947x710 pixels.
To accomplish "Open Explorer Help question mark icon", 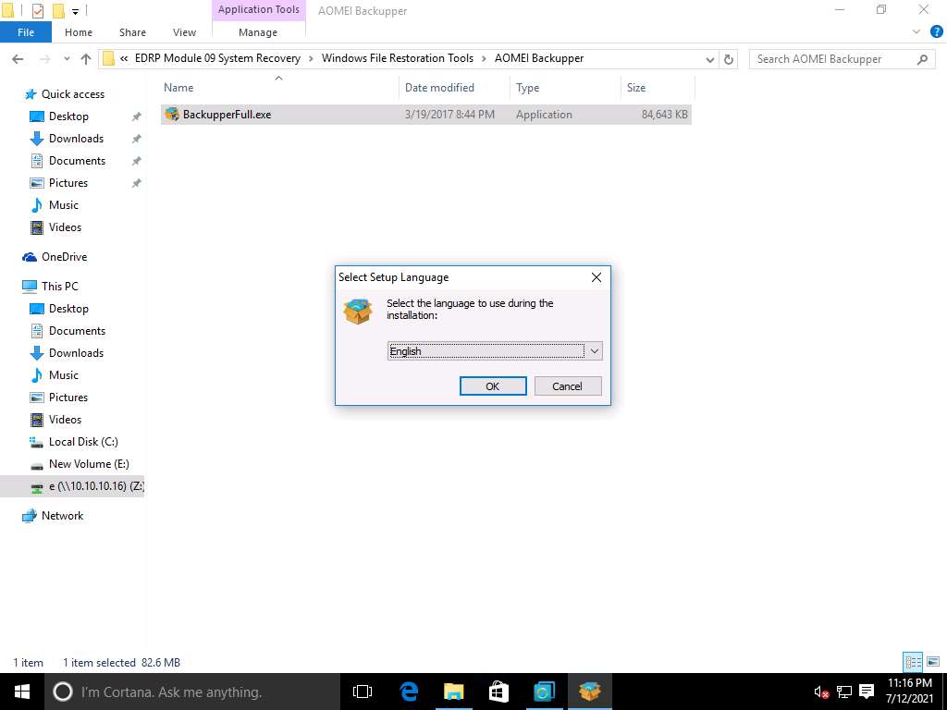I will tap(937, 32).
